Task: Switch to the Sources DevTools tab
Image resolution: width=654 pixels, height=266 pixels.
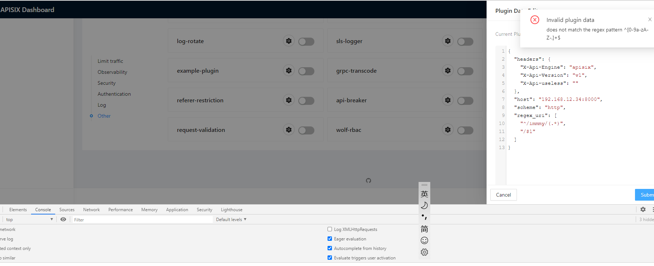Action: point(67,210)
